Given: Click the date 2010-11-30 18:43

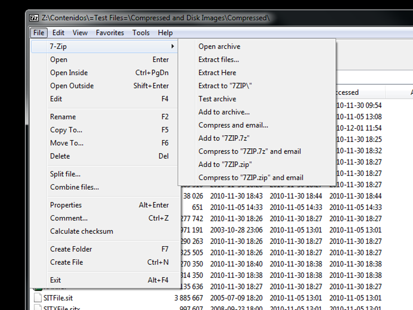Looking at the screenshot, I should point(236,196).
